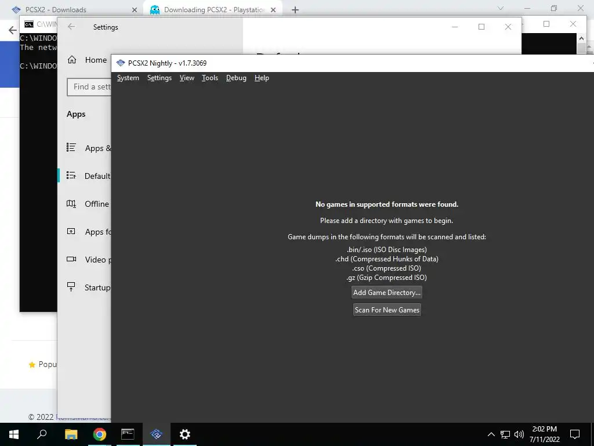This screenshot has width=594, height=446.
Task: Click the browser back arrow
Action: point(13,30)
